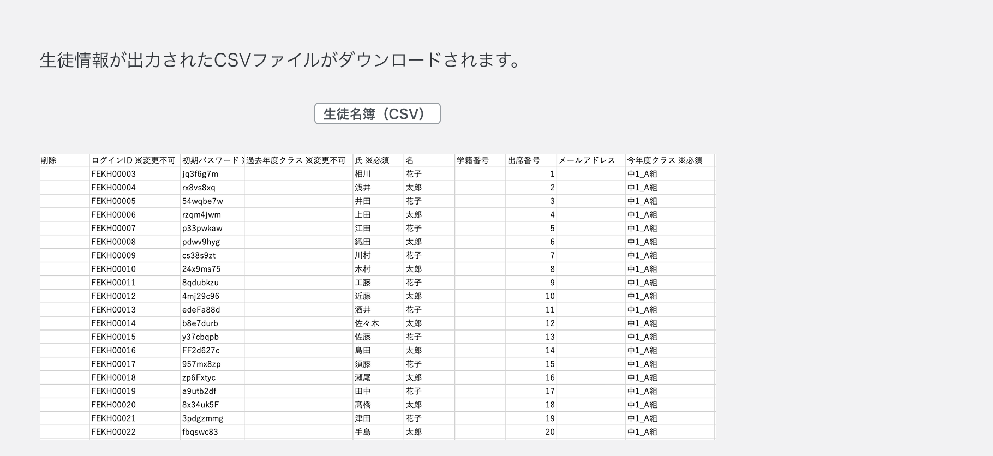Click the 生徒名簿（CSV） button
993x456 pixels.
pyautogui.click(x=377, y=113)
